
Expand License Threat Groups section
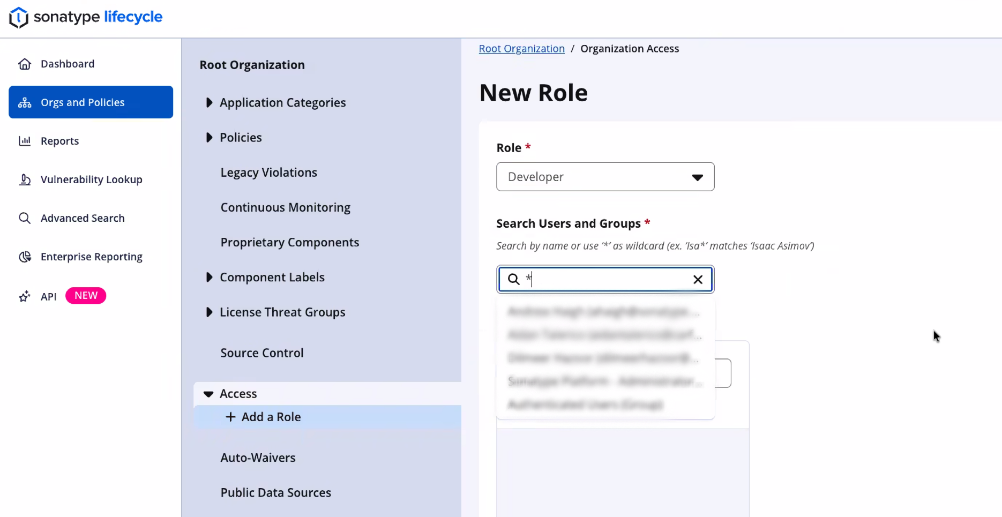click(209, 312)
